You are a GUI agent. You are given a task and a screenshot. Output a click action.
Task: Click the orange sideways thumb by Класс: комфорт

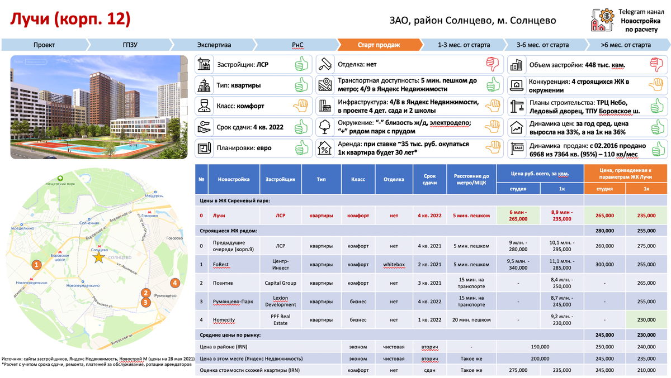click(x=302, y=106)
